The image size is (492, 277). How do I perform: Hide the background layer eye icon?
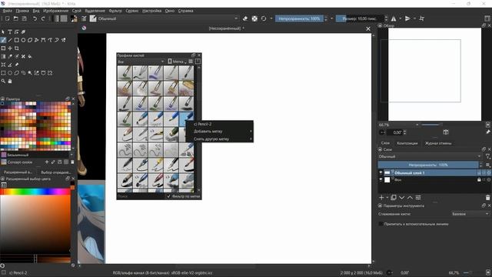point(381,179)
